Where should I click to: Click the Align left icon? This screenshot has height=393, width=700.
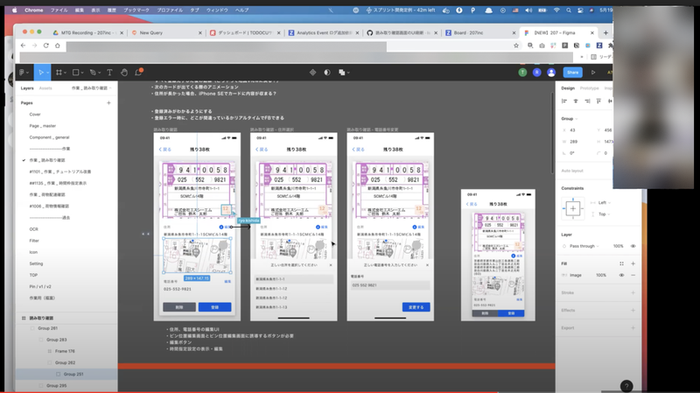[564, 102]
